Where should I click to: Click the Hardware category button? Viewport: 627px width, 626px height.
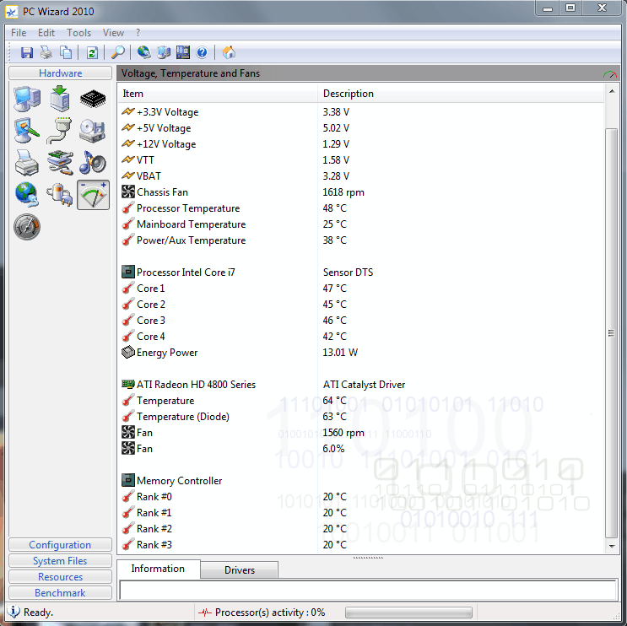tap(60, 73)
